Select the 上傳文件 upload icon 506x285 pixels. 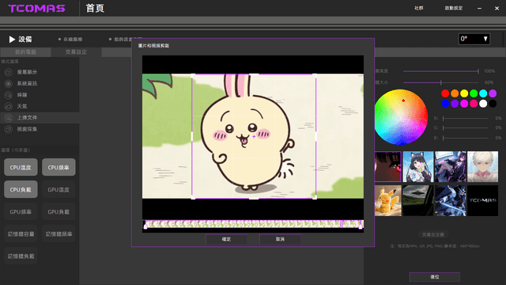tap(9, 118)
